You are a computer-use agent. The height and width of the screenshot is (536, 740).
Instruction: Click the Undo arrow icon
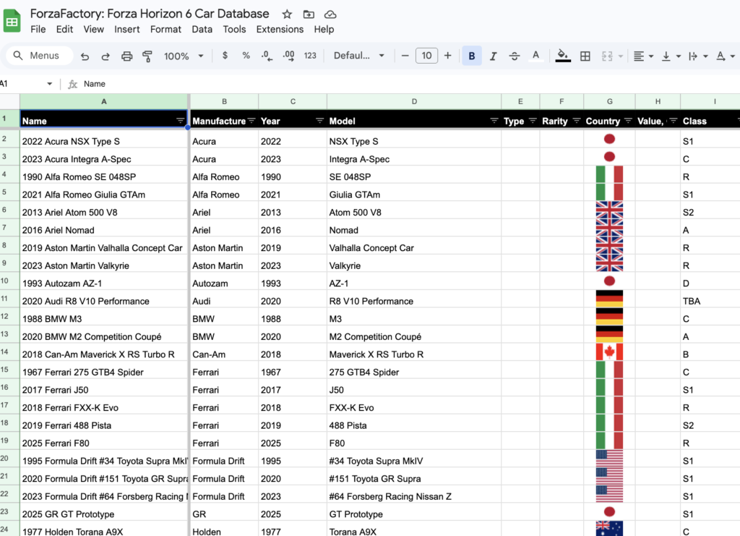tap(85, 56)
